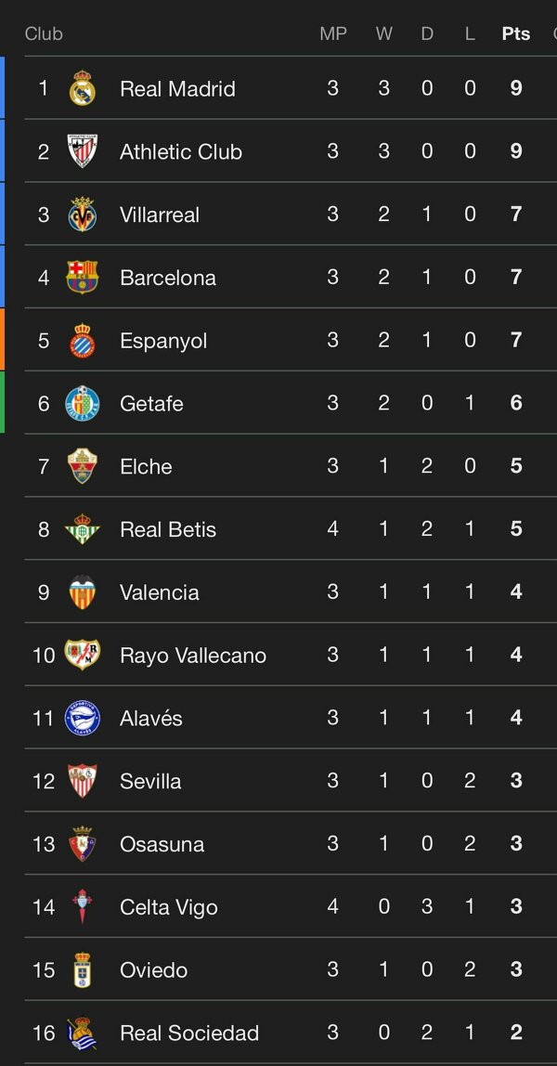
Task: Click the Real Betis green crest
Action: click(x=83, y=529)
